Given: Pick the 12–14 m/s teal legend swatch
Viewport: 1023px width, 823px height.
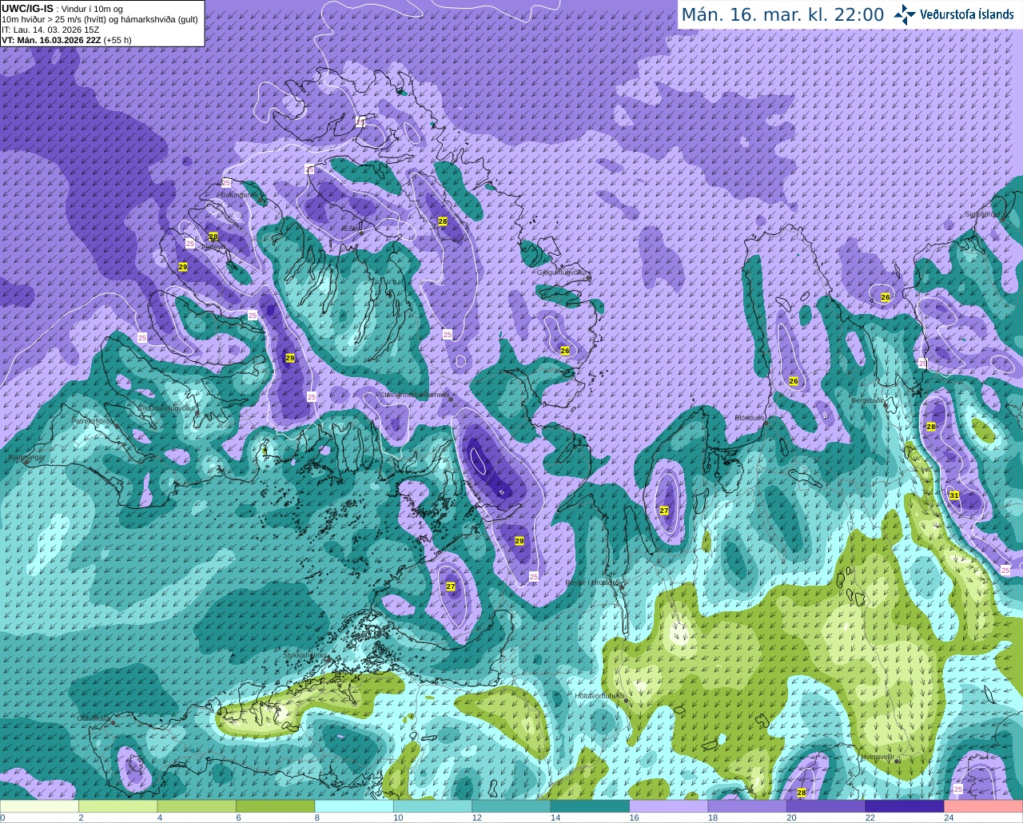Looking at the screenshot, I should [x=511, y=806].
